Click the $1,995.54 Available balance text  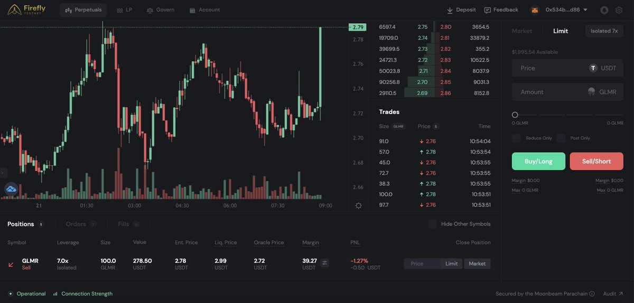[535, 52]
